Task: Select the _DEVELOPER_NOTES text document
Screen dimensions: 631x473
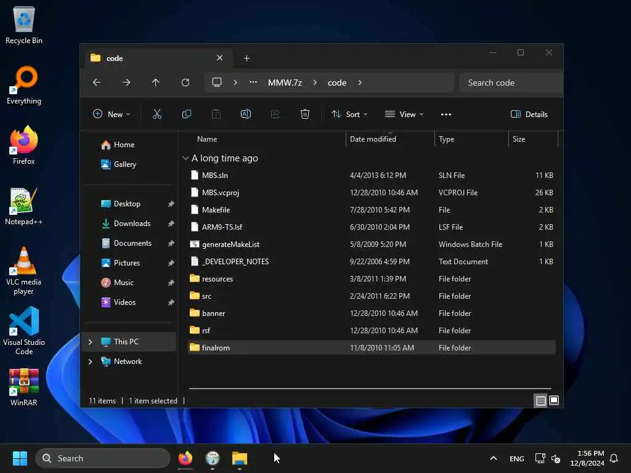Action: pos(372,262)
